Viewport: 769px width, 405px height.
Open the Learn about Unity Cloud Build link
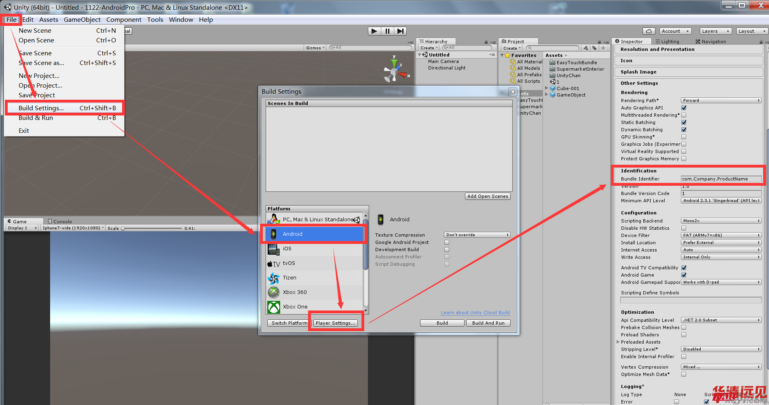[x=475, y=313]
